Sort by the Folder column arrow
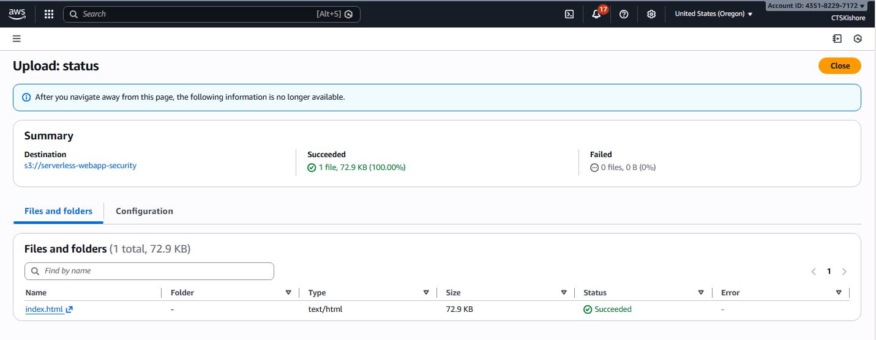Viewport: 876px width, 340px height. tap(288, 293)
